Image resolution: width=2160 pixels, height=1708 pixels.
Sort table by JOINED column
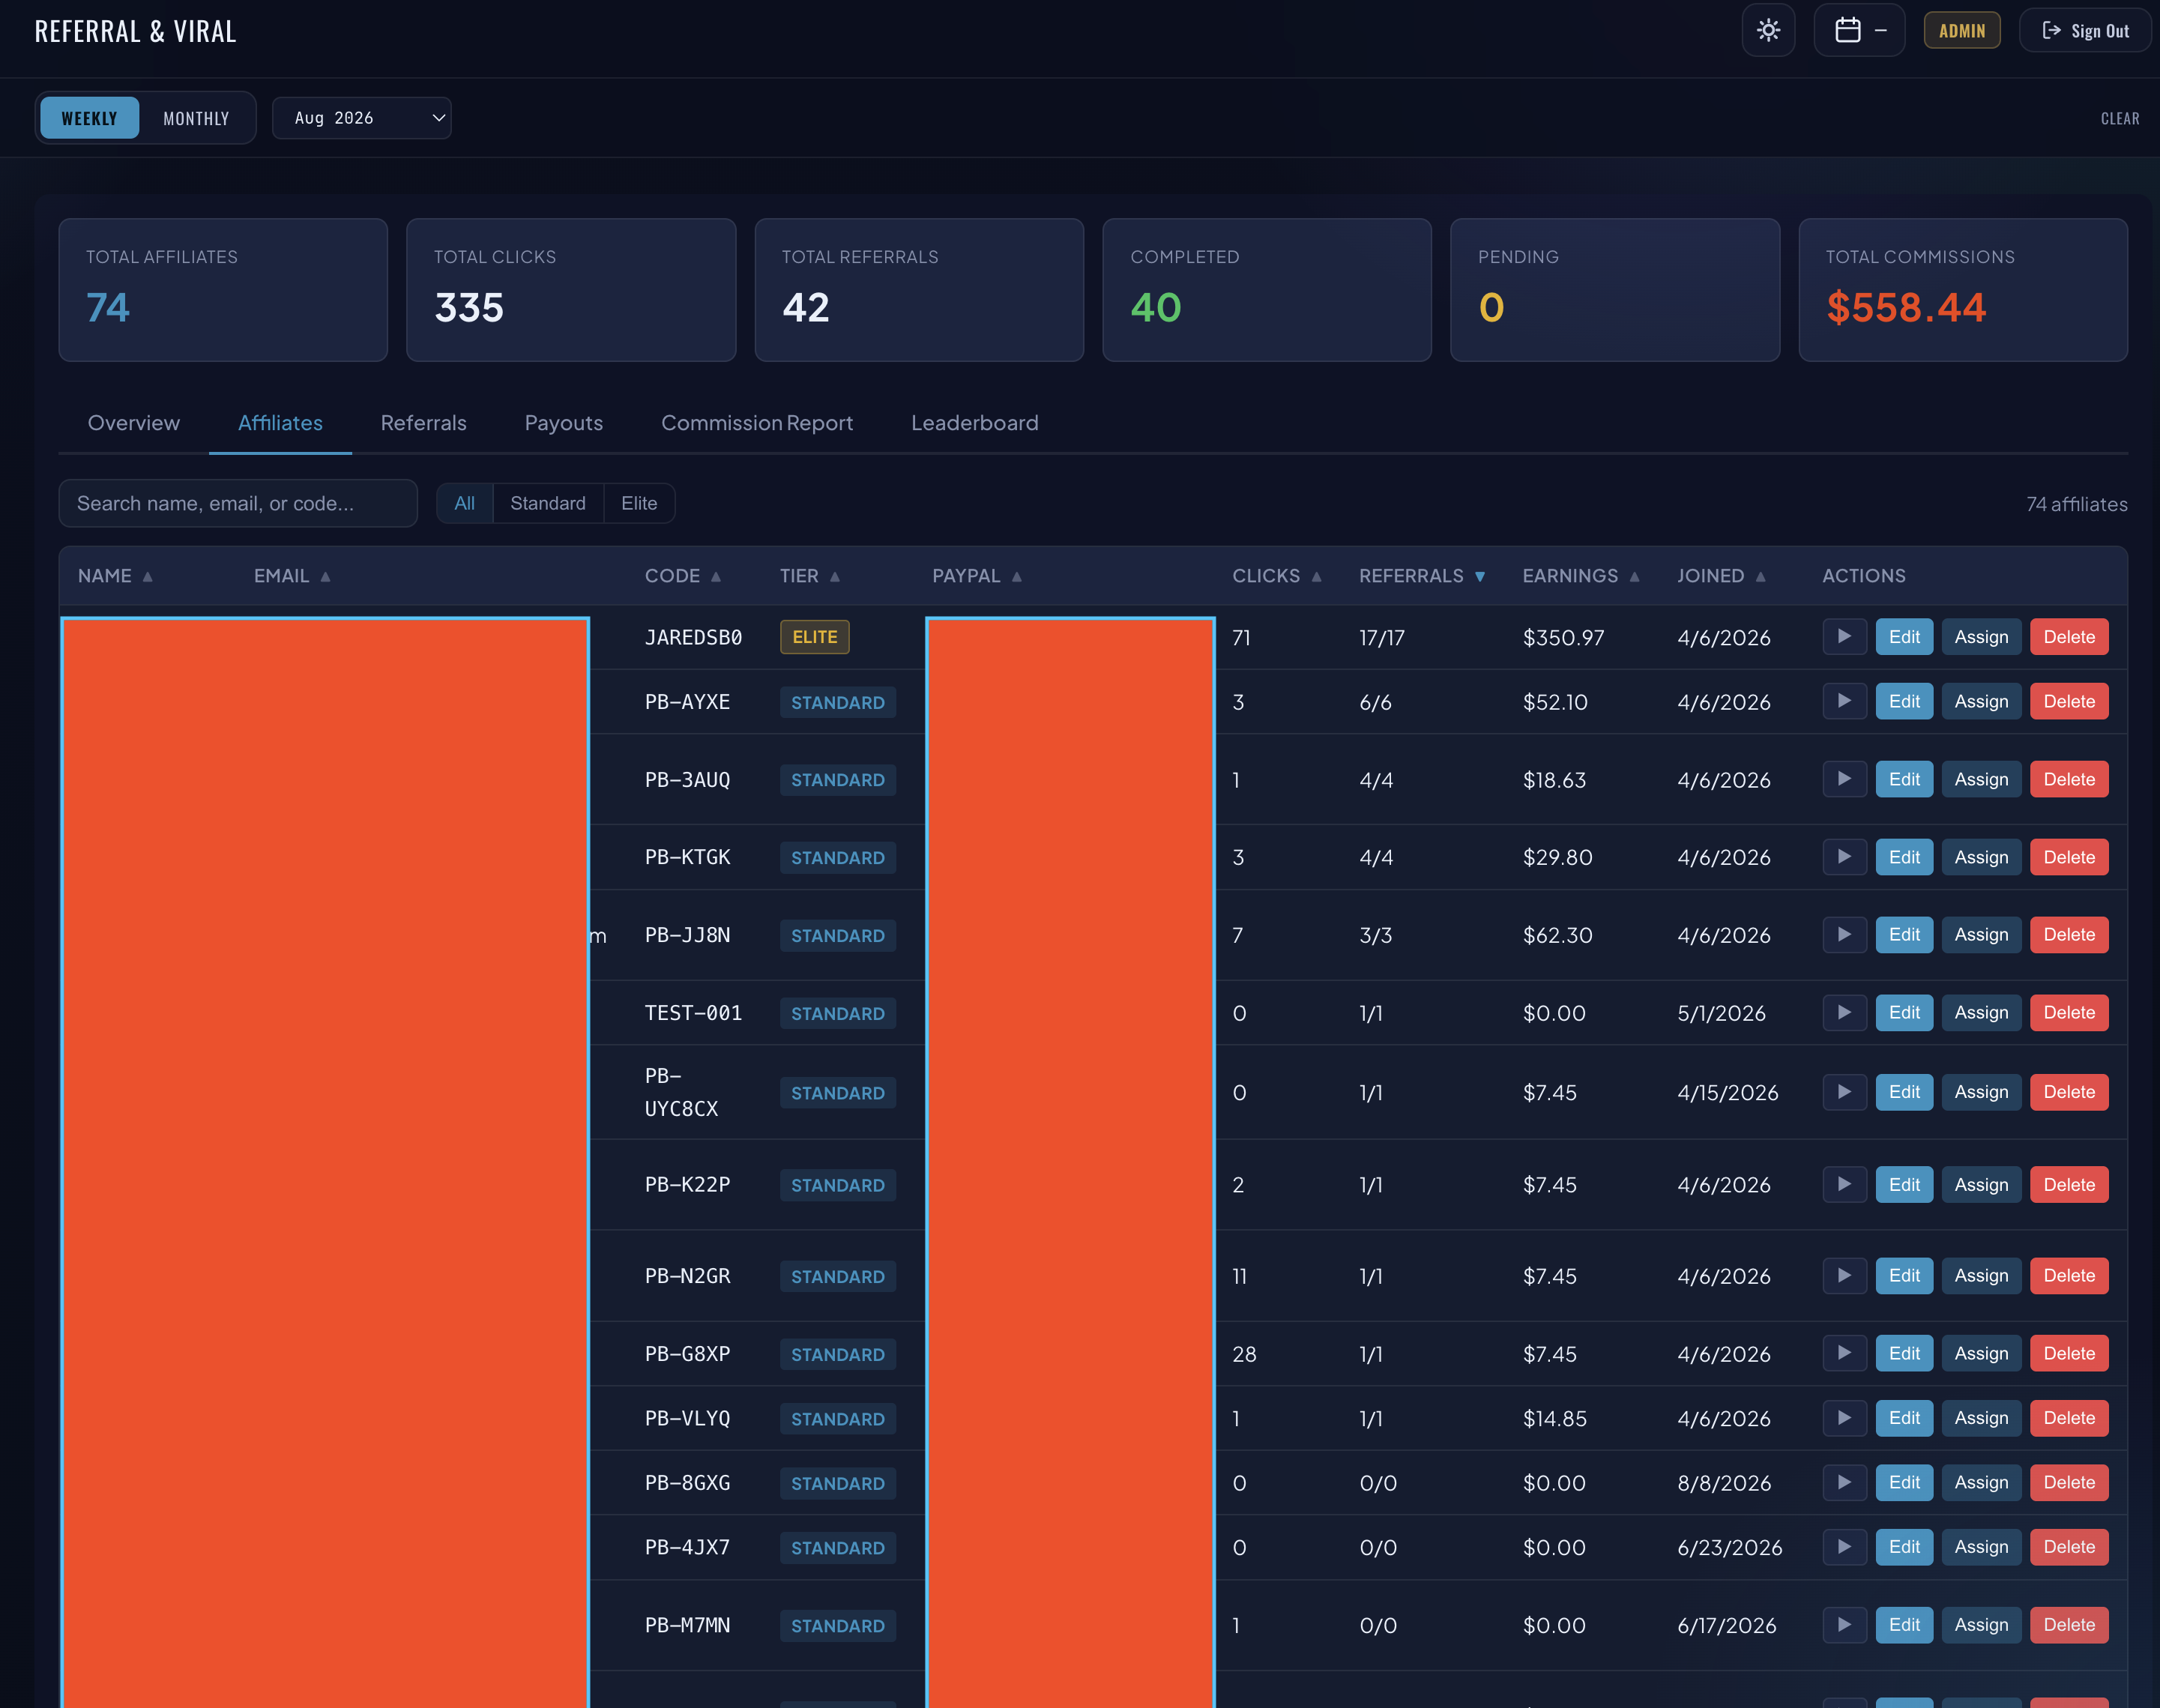[x=1721, y=576]
